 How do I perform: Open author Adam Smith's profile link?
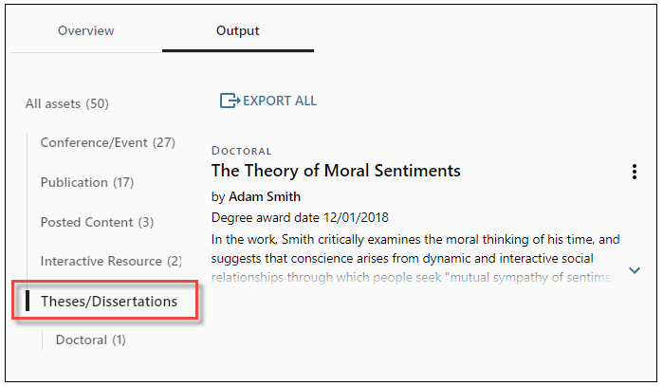(x=265, y=197)
